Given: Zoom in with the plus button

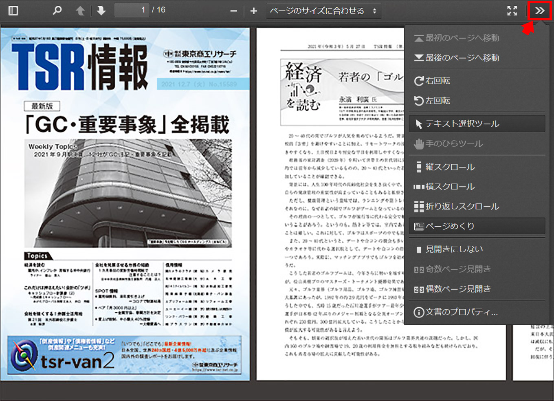Looking at the screenshot, I should [253, 11].
